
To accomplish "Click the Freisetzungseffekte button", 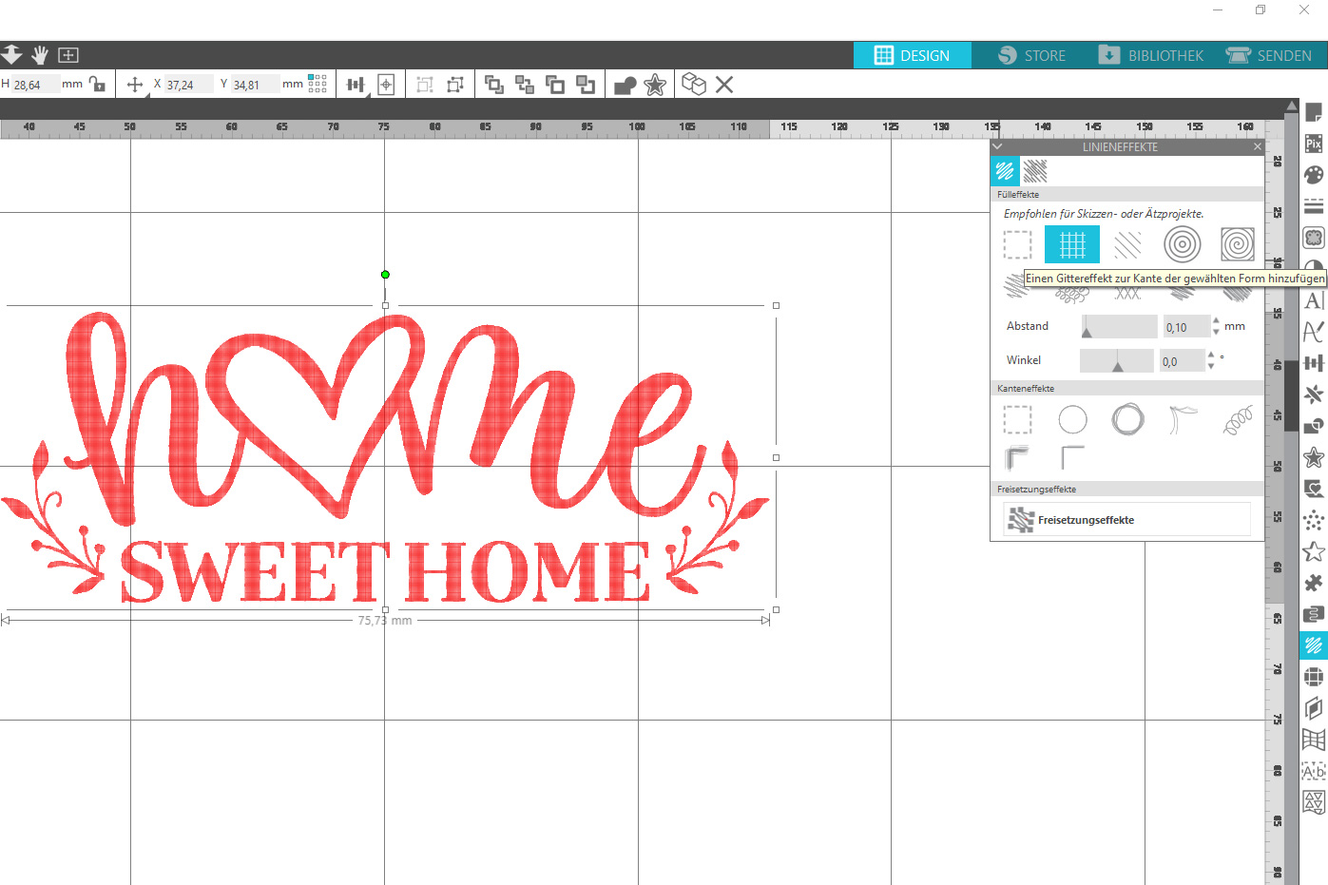I will point(1126,520).
